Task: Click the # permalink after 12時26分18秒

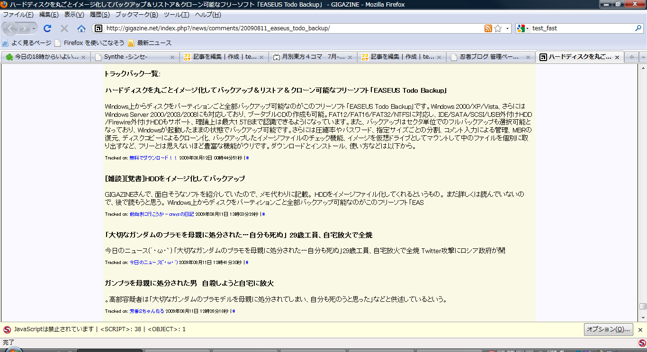Action: pos(234,311)
